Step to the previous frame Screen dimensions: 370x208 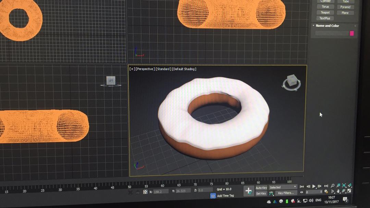pos(308,186)
